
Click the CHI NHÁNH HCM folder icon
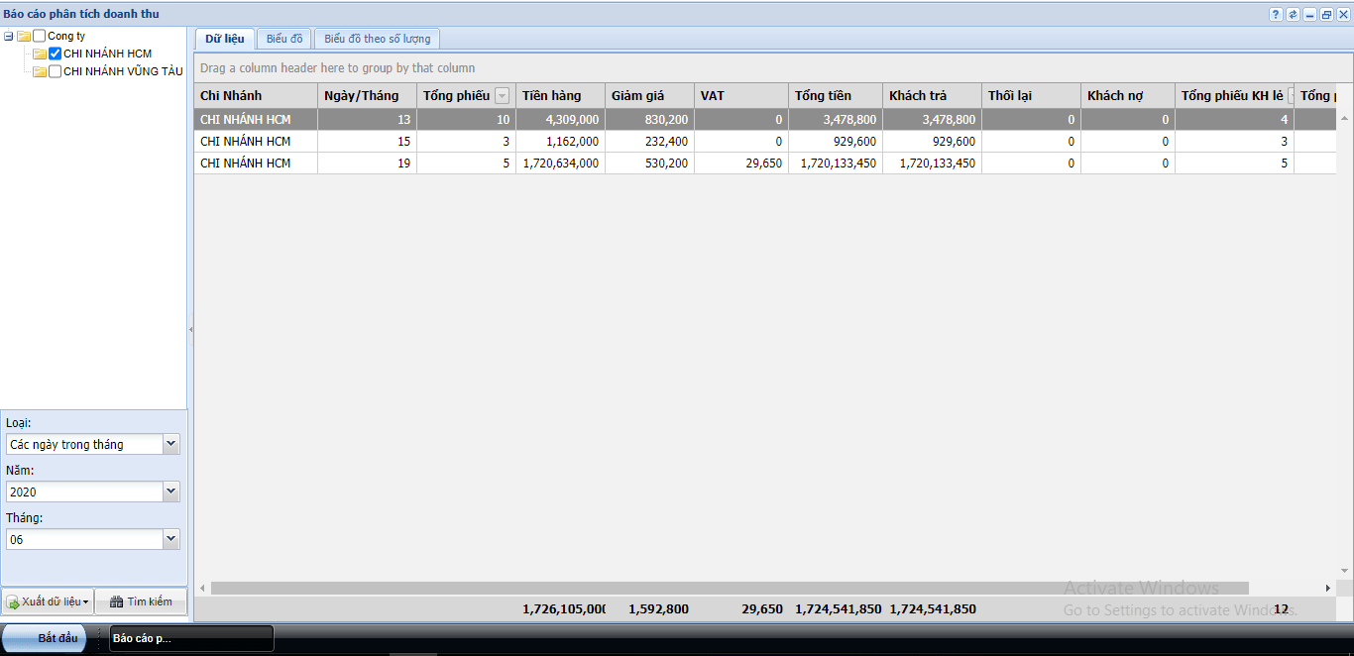click(x=40, y=54)
